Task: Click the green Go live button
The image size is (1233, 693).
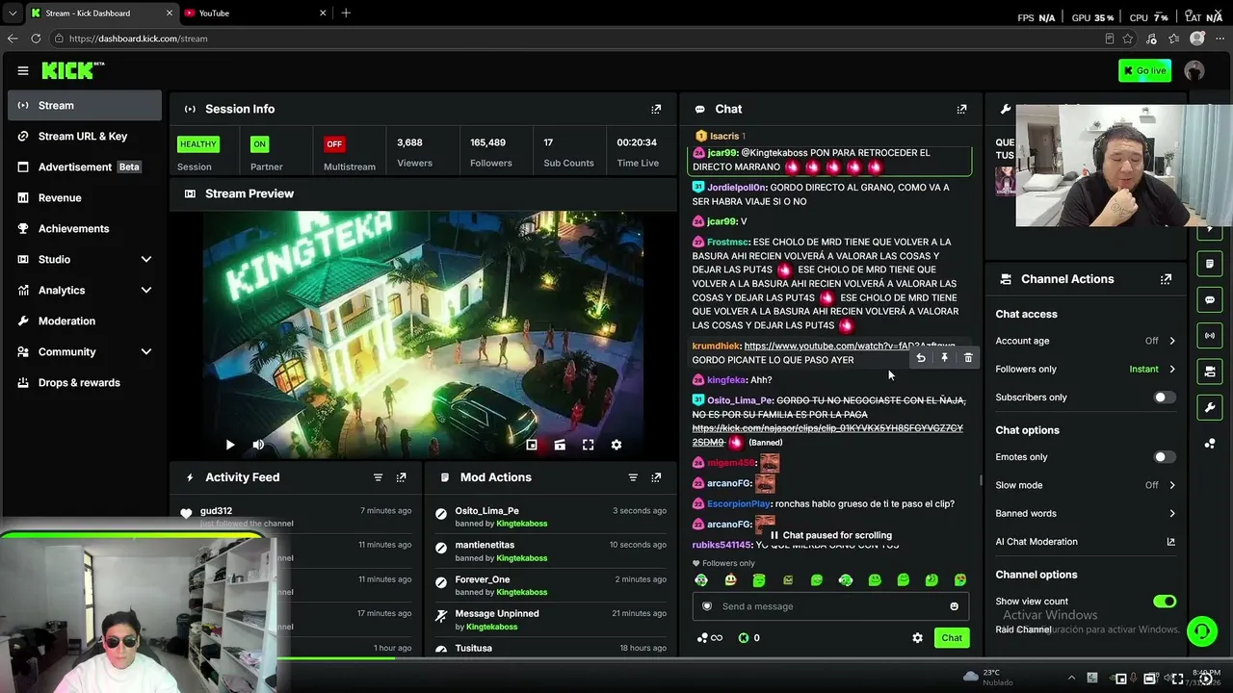Action: click(1144, 70)
